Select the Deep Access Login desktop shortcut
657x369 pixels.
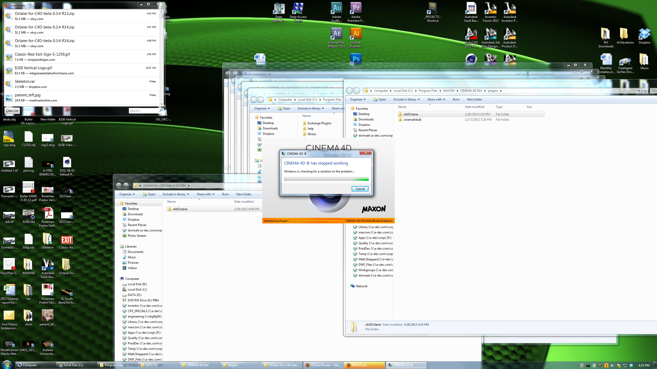point(298,12)
